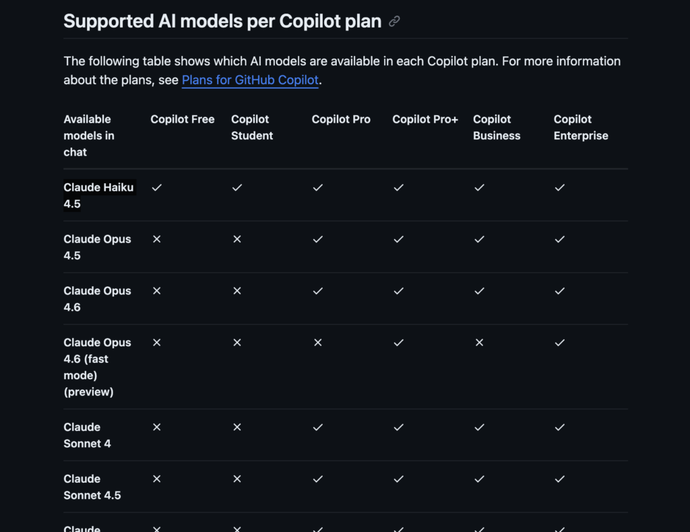Image resolution: width=690 pixels, height=532 pixels.
Task: Click the Claude Haiku 4.5 row label
Action: pos(98,195)
